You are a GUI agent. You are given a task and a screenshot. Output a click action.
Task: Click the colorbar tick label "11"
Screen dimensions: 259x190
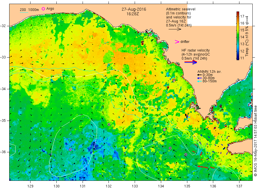(x=242, y=58)
